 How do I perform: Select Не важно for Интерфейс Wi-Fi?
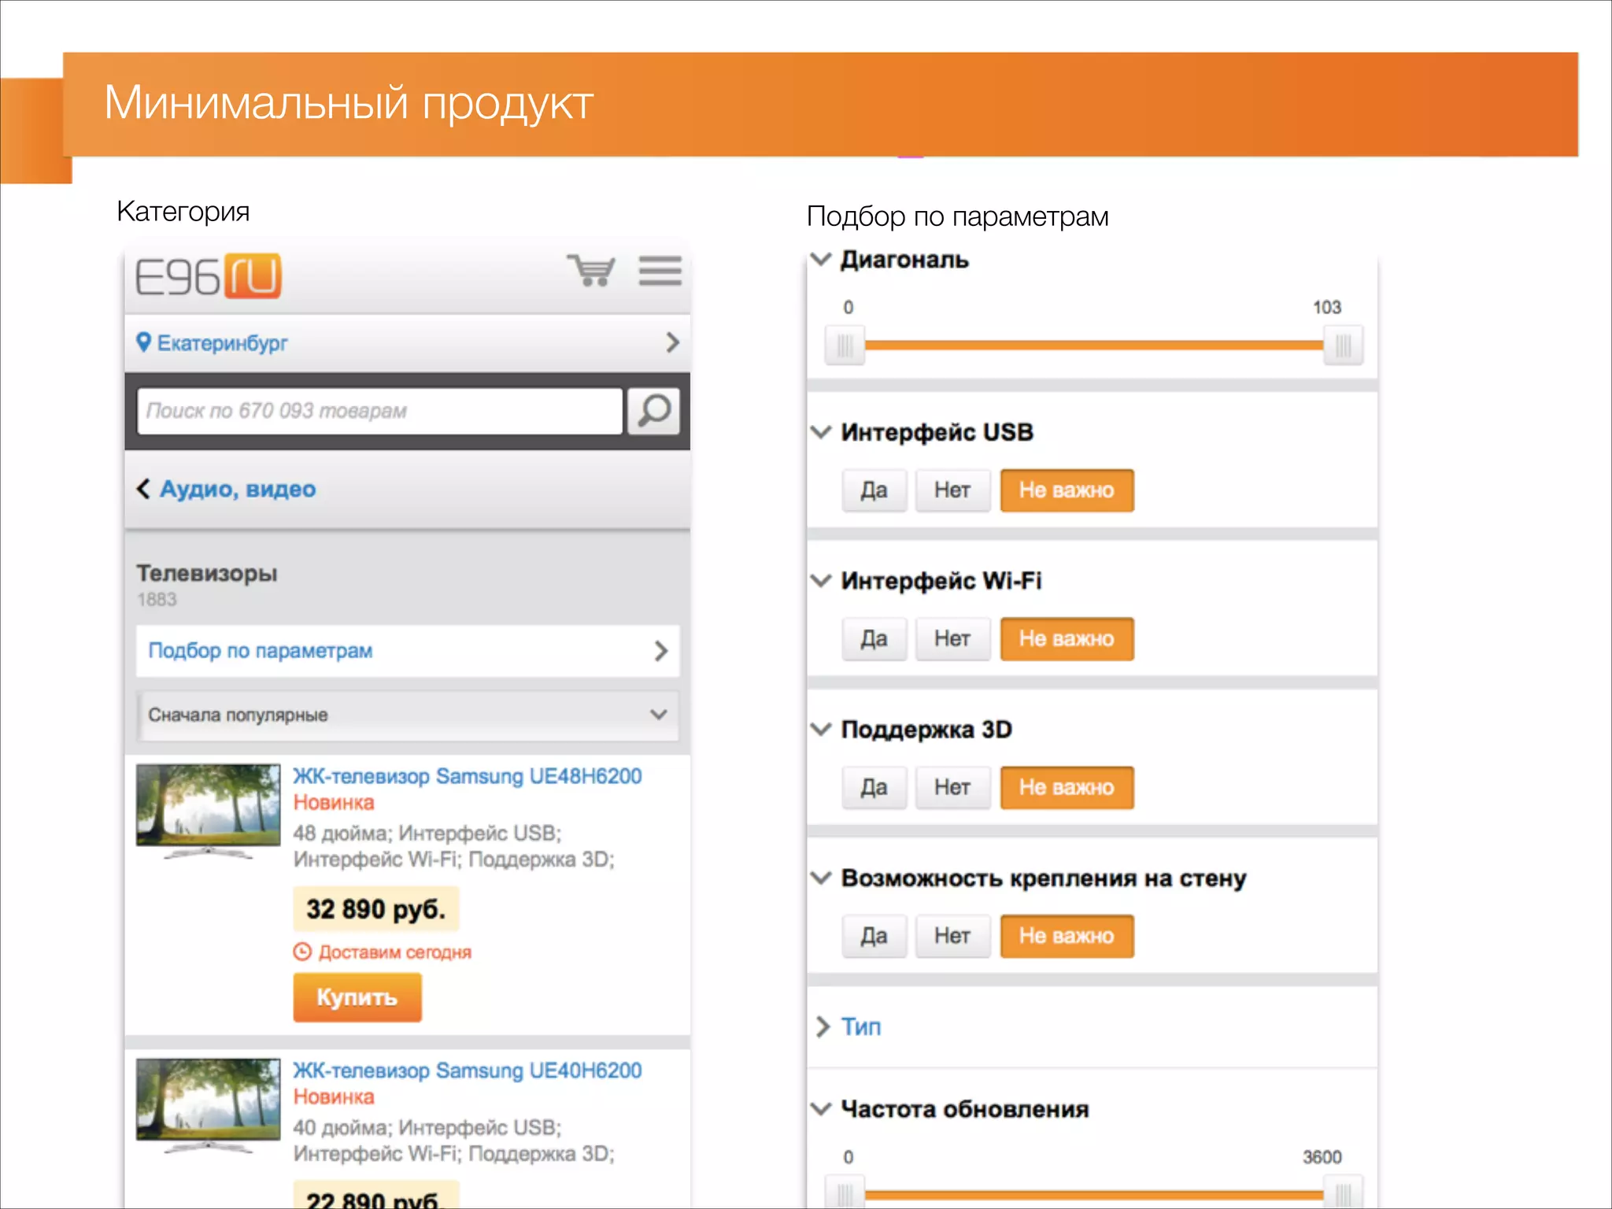pyautogui.click(x=1067, y=639)
